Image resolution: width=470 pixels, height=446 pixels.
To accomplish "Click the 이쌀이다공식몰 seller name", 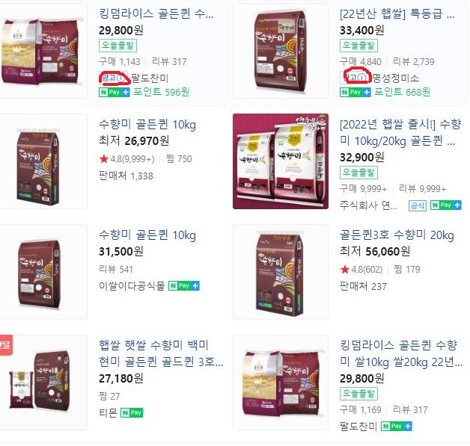I will [132, 285].
